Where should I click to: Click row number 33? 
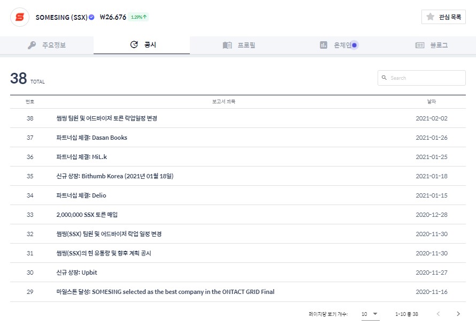coord(30,215)
